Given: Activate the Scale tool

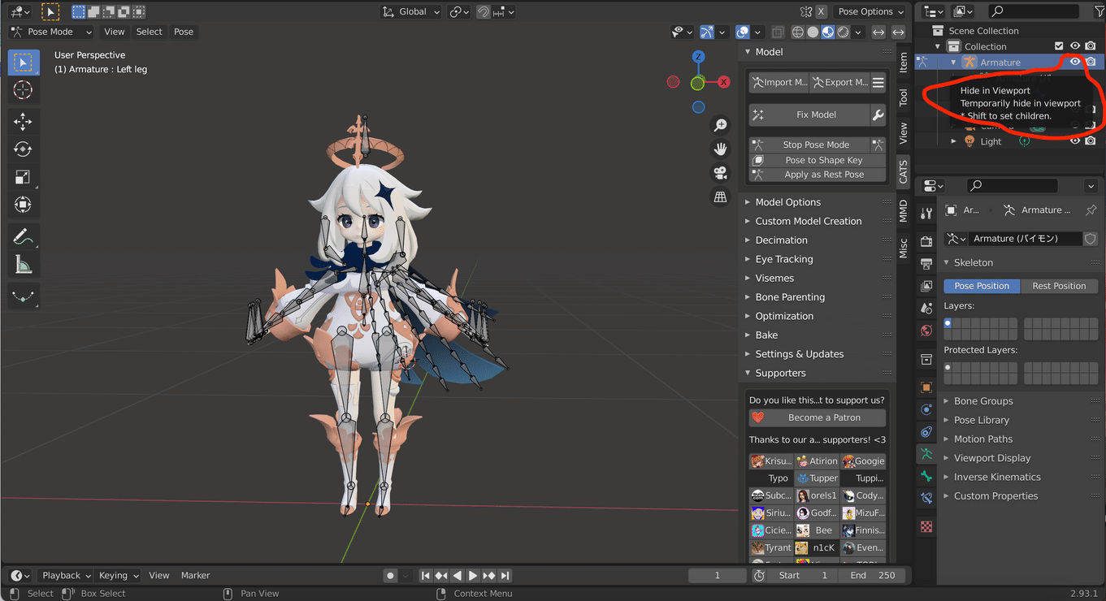Looking at the screenshot, I should 23,176.
